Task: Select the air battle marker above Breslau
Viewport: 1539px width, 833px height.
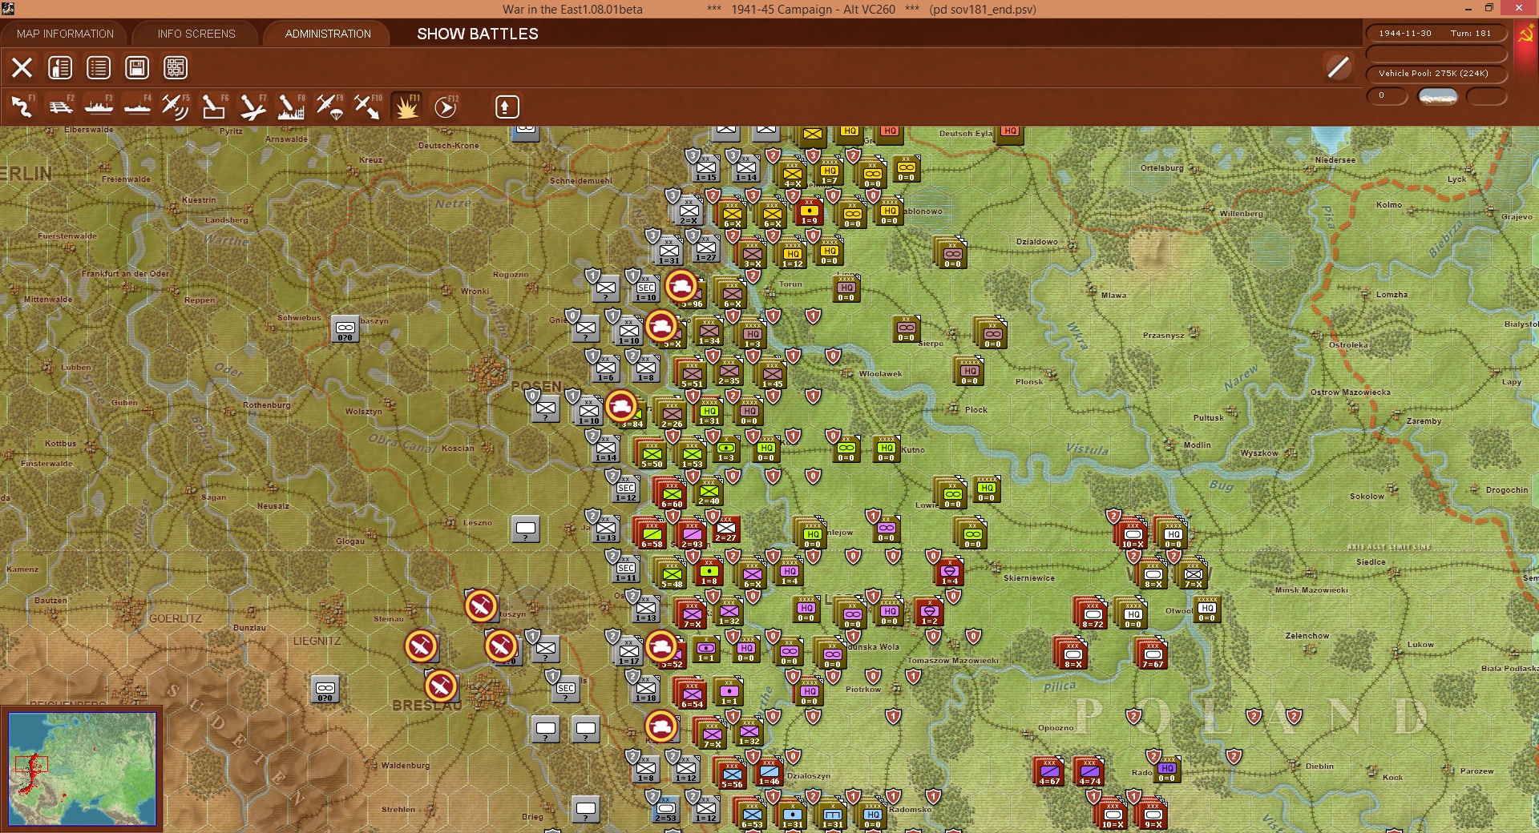Action: (x=440, y=686)
